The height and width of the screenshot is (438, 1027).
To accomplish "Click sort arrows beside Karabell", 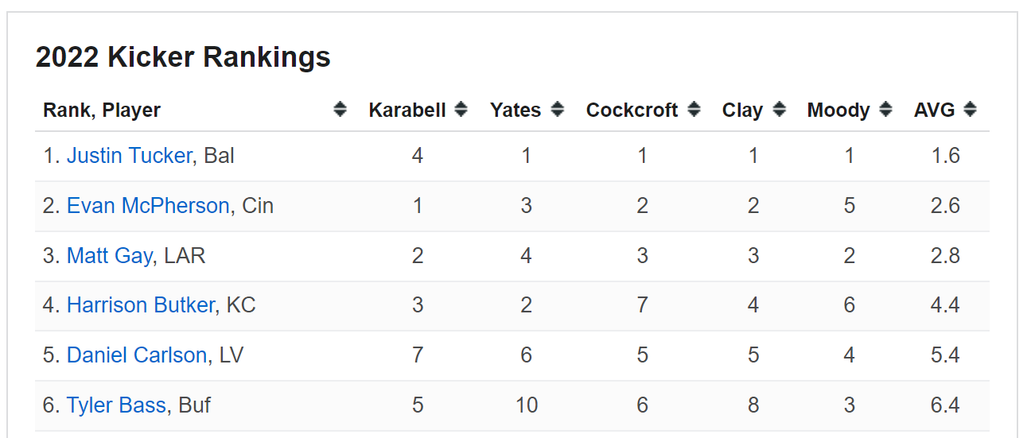I will pyautogui.click(x=461, y=110).
